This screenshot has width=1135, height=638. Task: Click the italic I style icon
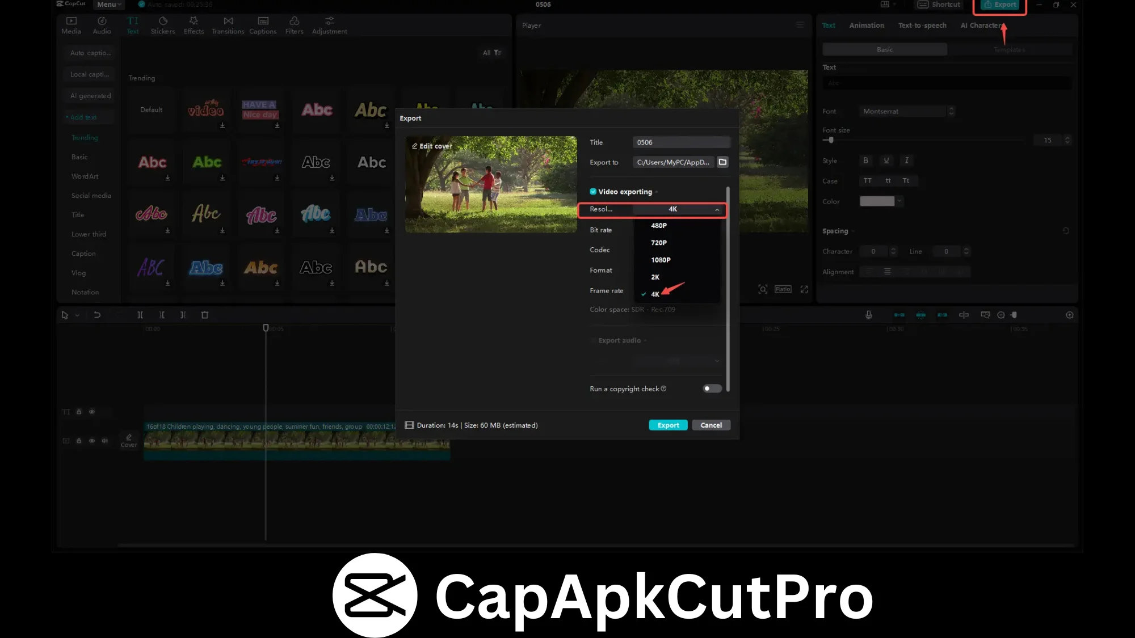coord(906,160)
